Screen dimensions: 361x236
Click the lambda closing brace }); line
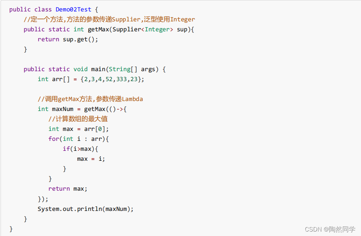[43, 199]
